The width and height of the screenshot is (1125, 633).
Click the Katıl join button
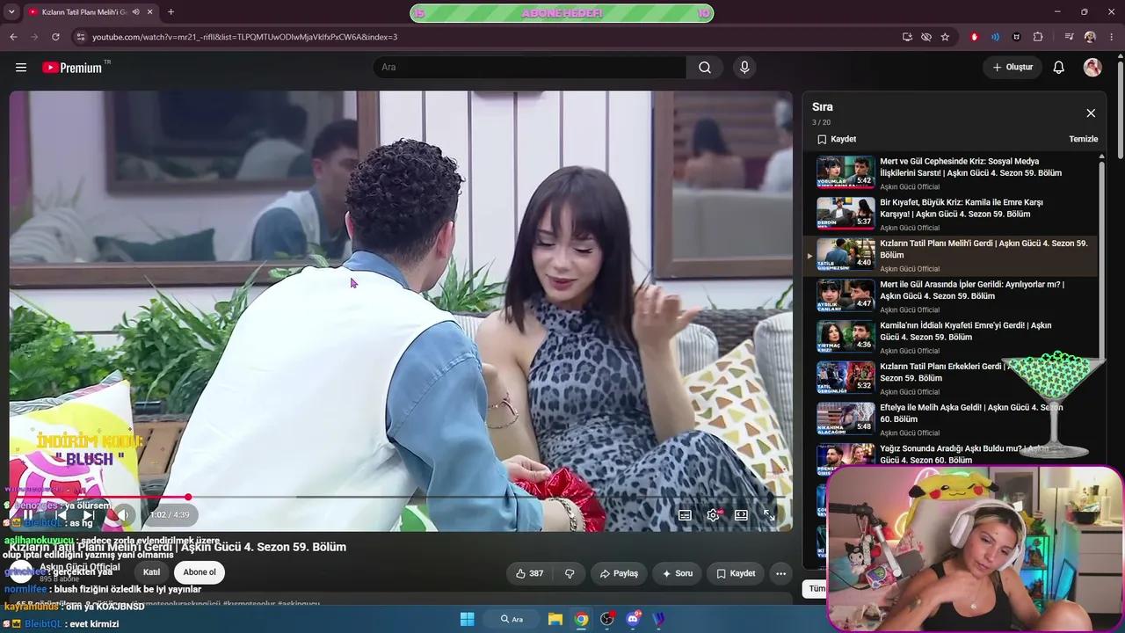tap(152, 572)
